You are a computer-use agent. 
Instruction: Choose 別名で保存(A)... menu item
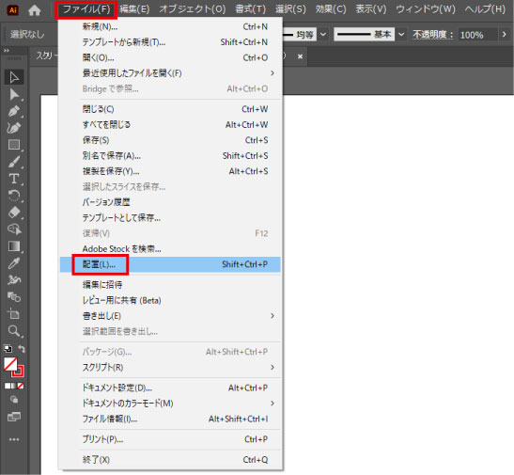pos(170,156)
